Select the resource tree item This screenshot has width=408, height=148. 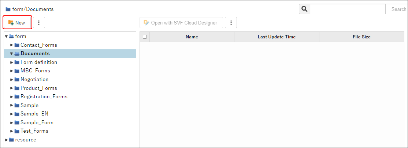[x=26, y=140]
